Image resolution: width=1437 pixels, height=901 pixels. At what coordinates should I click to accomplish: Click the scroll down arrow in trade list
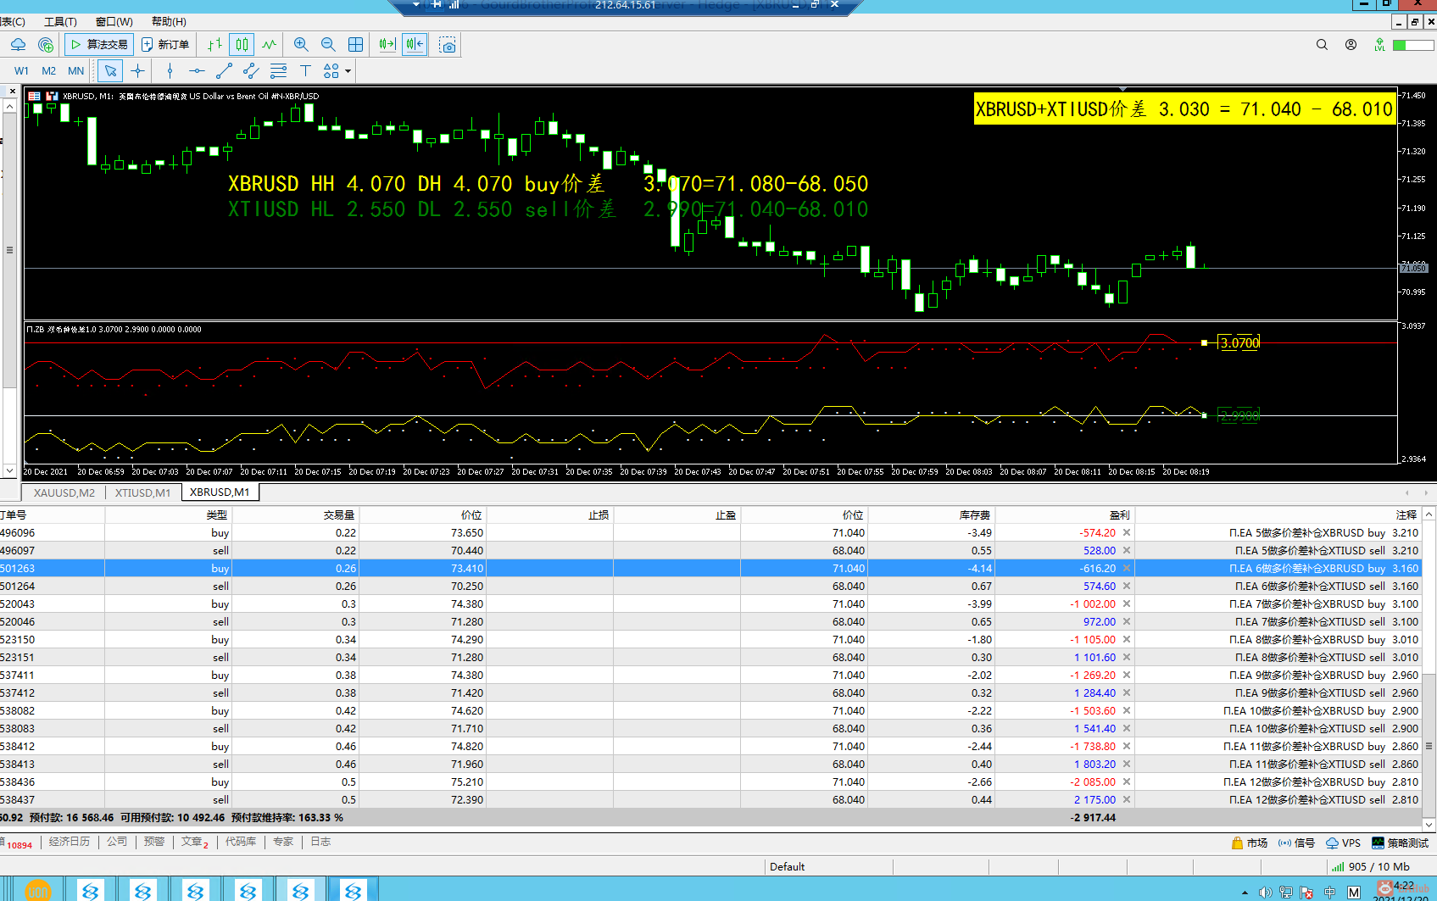(1429, 824)
